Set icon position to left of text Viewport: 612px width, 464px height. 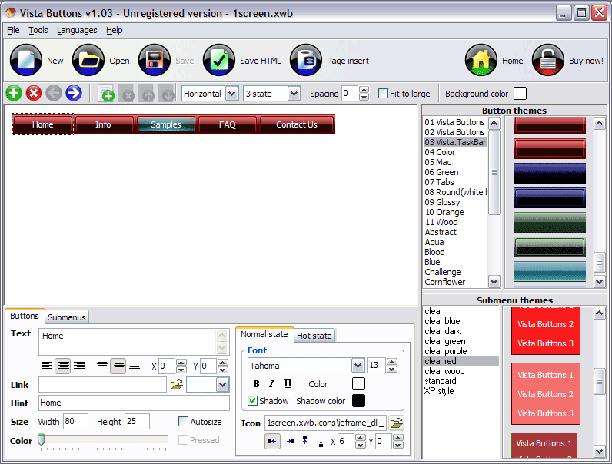point(272,442)
